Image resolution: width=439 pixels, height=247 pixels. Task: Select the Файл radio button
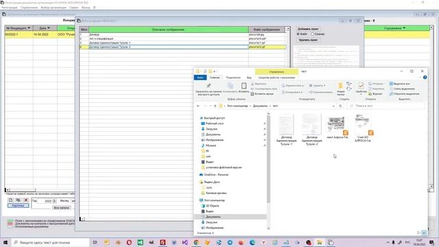point(298,34)
